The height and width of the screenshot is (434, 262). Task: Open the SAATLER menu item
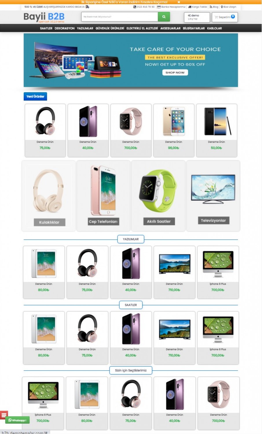coord(46,28)
